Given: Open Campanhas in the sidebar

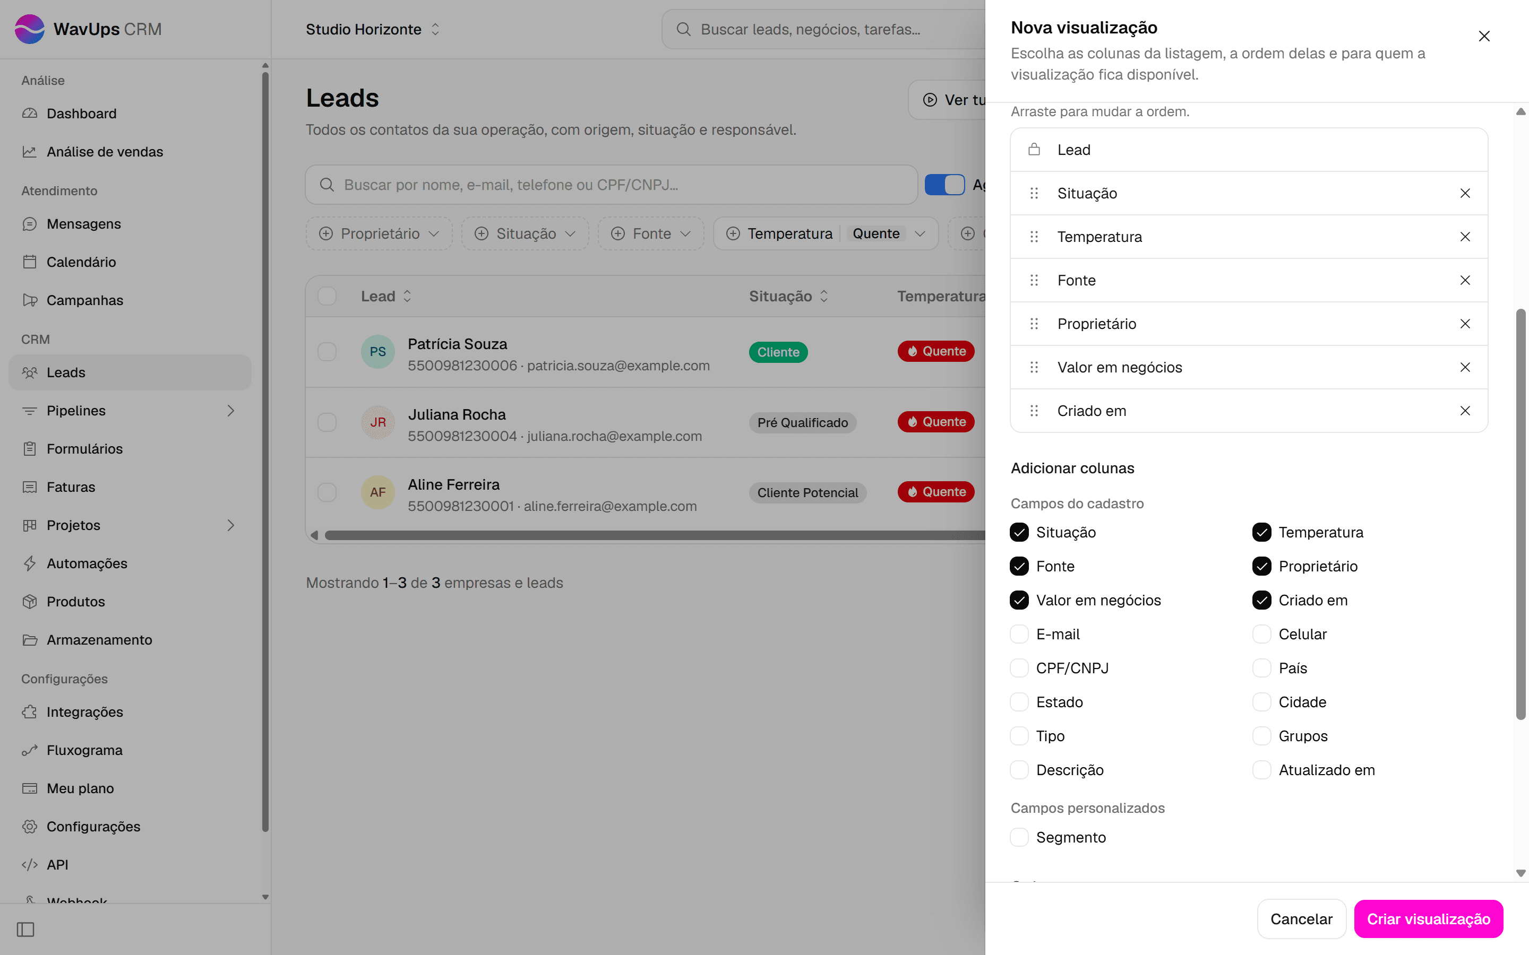Looking at the screenshot, I should (130, 301).
